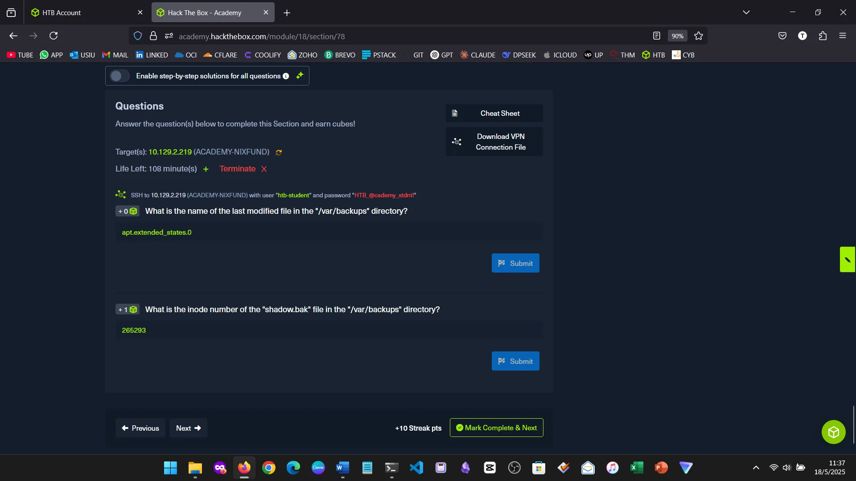The height and width of the screenshot is (481, 856).
Task: Open a new browser tab
Action: click(x=287, y=13)
